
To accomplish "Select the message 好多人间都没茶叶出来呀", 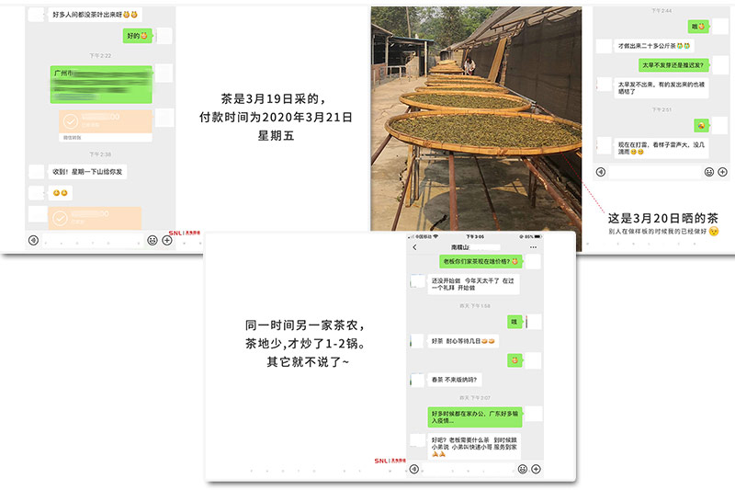I will point(96,15).
